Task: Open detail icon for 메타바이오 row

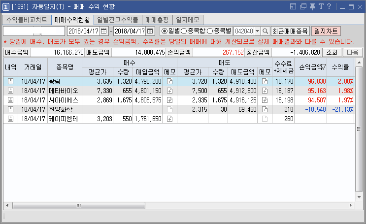Action: pos(10,91)
